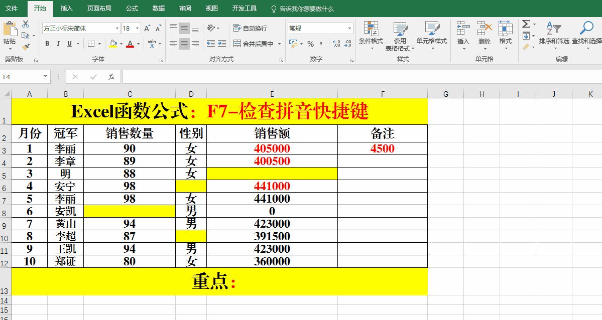
Task: Switch to the 公式 ribbon tab
Action: [x=132, y=8]
